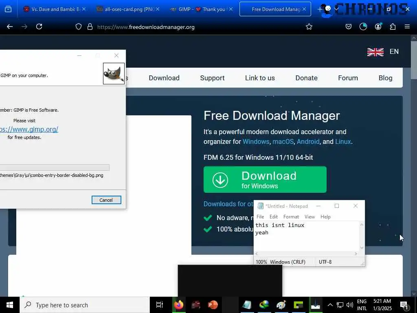Switch to Firefox on the taskbar
This screenshot has width=417, height=313.
point(178,305)
